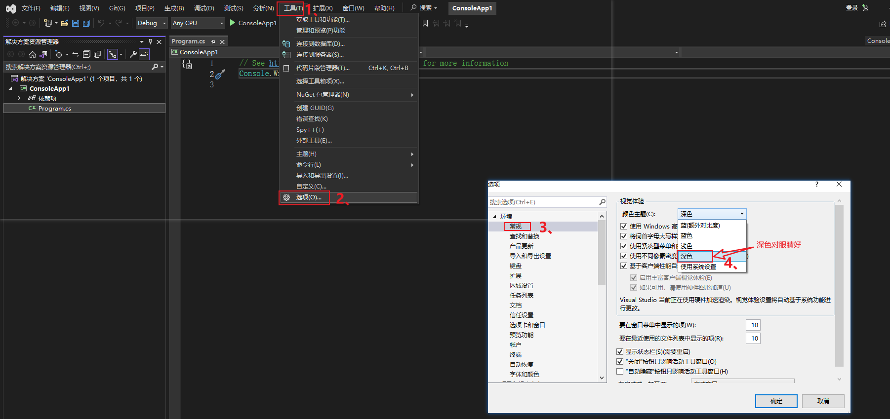Click Sync with Active Document arrows icon

(x=76, y=54)
